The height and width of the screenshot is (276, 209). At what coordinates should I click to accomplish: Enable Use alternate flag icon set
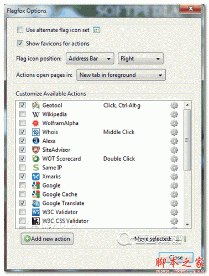pyautogui.click(x=20, y=30)
